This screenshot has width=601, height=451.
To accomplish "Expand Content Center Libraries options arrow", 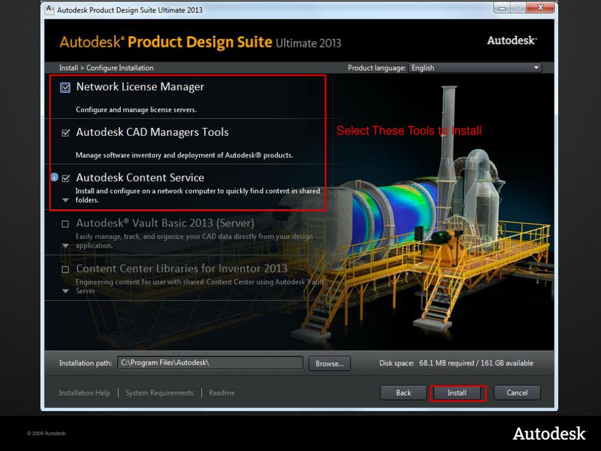I will pyautogui.click(x=66, y=291).
